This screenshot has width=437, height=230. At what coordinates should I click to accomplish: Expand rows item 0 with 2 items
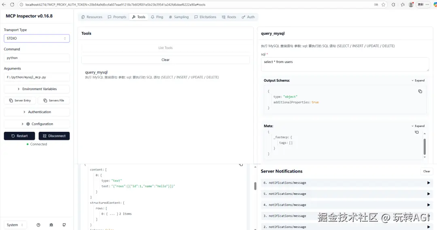click(117, 214)
